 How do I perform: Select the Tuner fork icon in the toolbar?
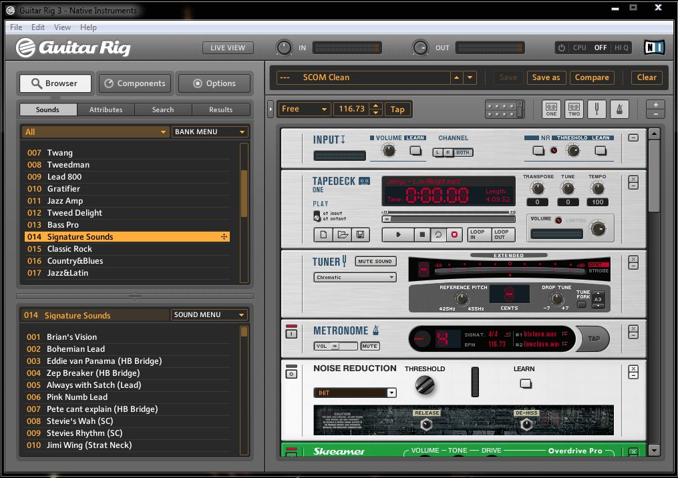(x=597, y=109)
